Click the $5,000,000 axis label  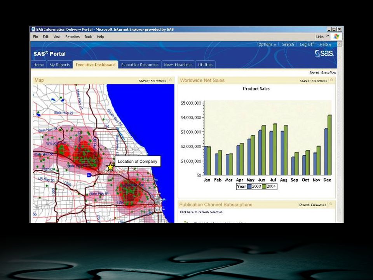click(x=191, y=103)
